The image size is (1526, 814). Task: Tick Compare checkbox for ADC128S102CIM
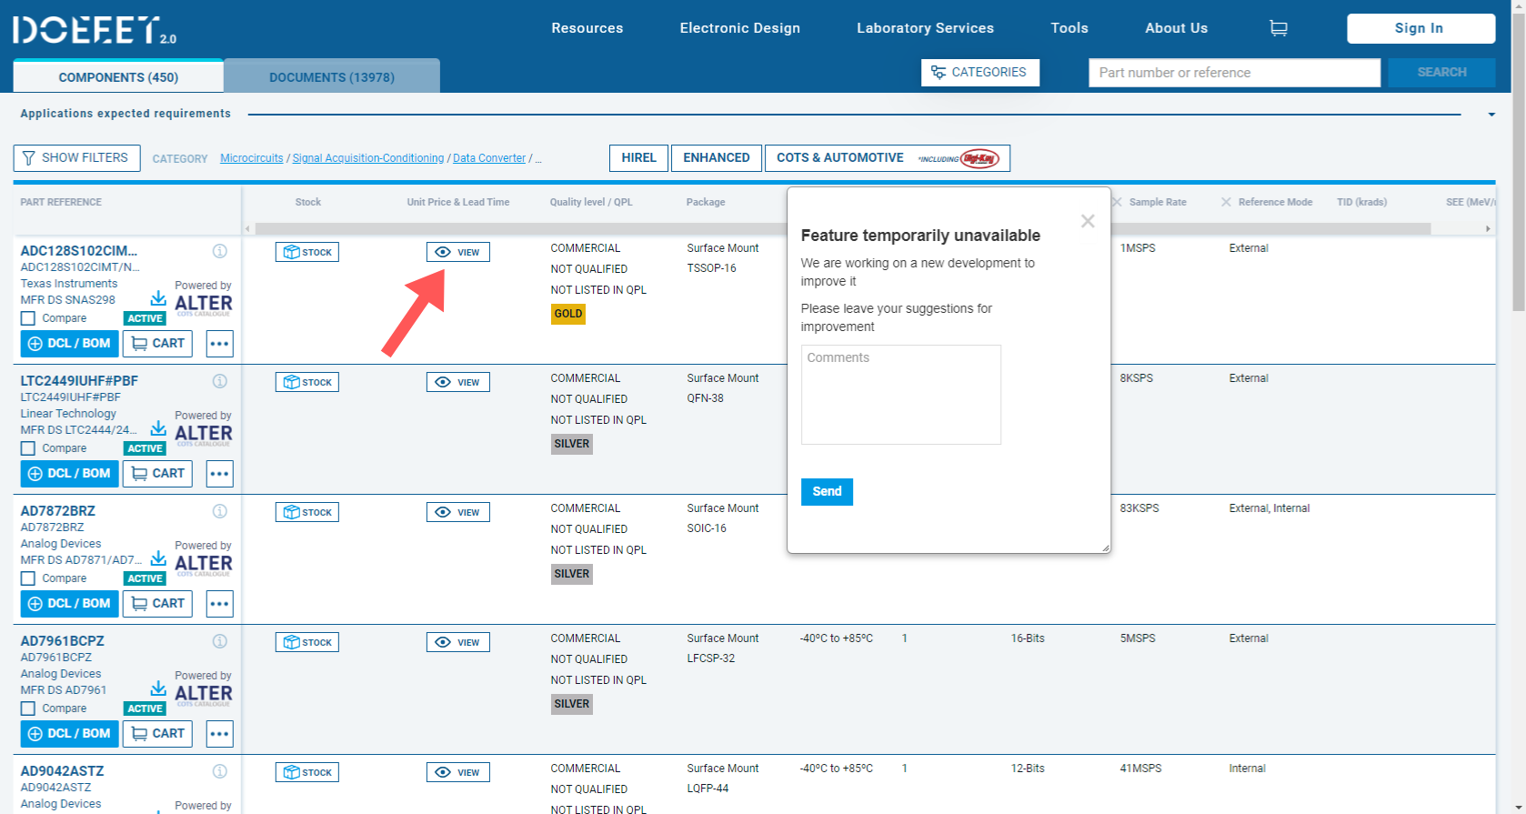pos(28,318)
